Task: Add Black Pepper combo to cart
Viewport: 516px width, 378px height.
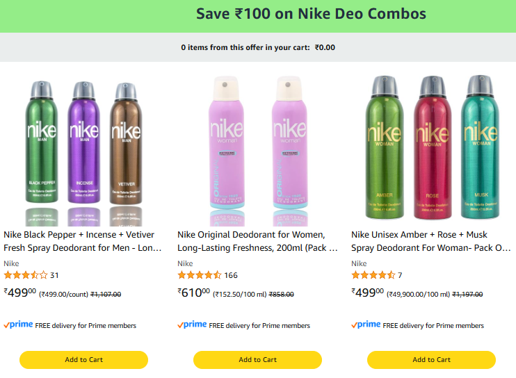Action: [x=84, y=360]
